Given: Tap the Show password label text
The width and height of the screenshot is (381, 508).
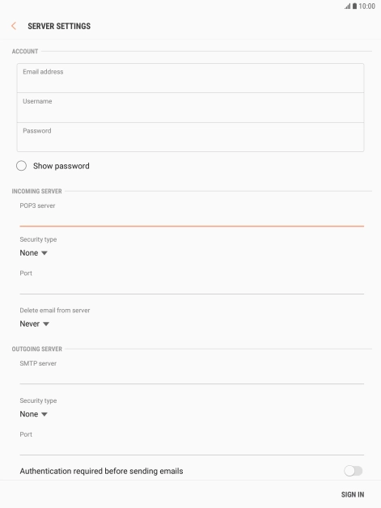Looking at the screenshot, I should pos(61,166).
